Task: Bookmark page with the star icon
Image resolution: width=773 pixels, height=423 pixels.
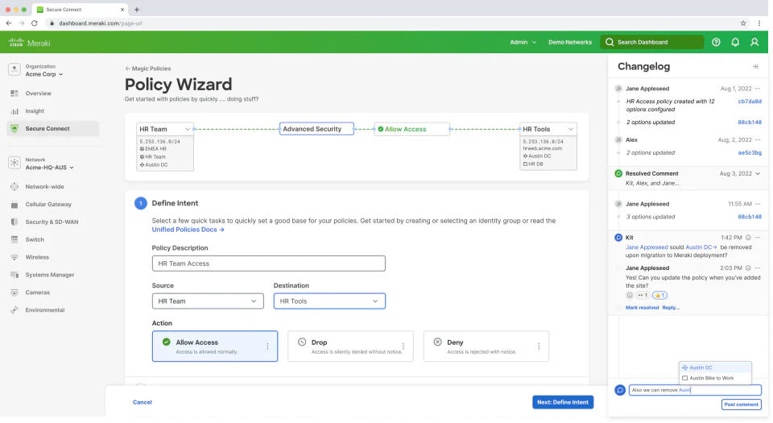Action: [x=743, y=23]
